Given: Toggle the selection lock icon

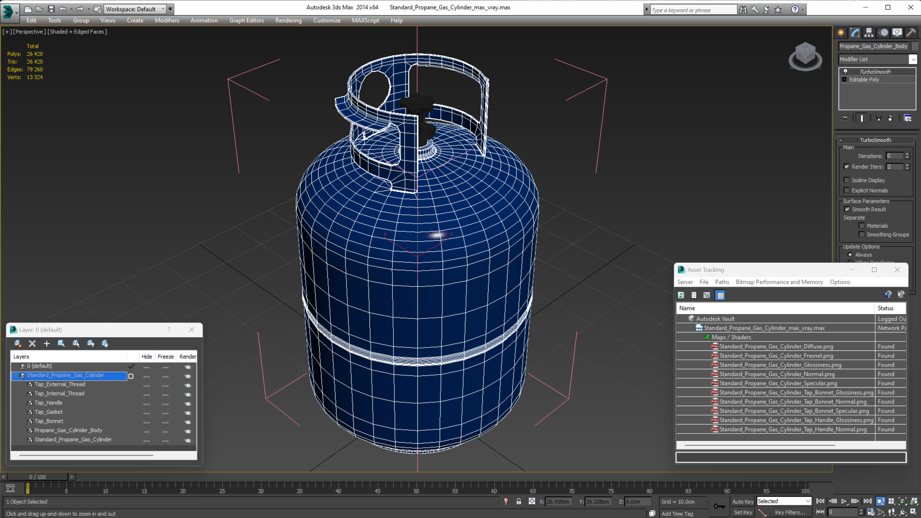Looking at the screenshot, I should click(x=518, y=502).
